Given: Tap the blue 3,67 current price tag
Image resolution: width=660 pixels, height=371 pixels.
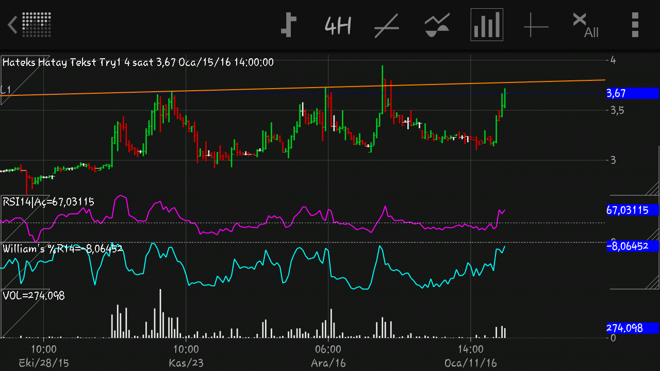Looking at the screenshot, I should (x=632, y=93).
